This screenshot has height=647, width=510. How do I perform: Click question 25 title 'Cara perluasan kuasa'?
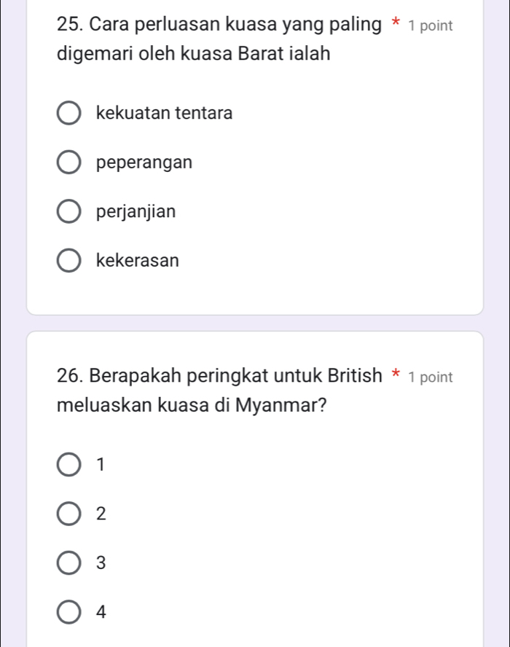click(x=219, y=26)
